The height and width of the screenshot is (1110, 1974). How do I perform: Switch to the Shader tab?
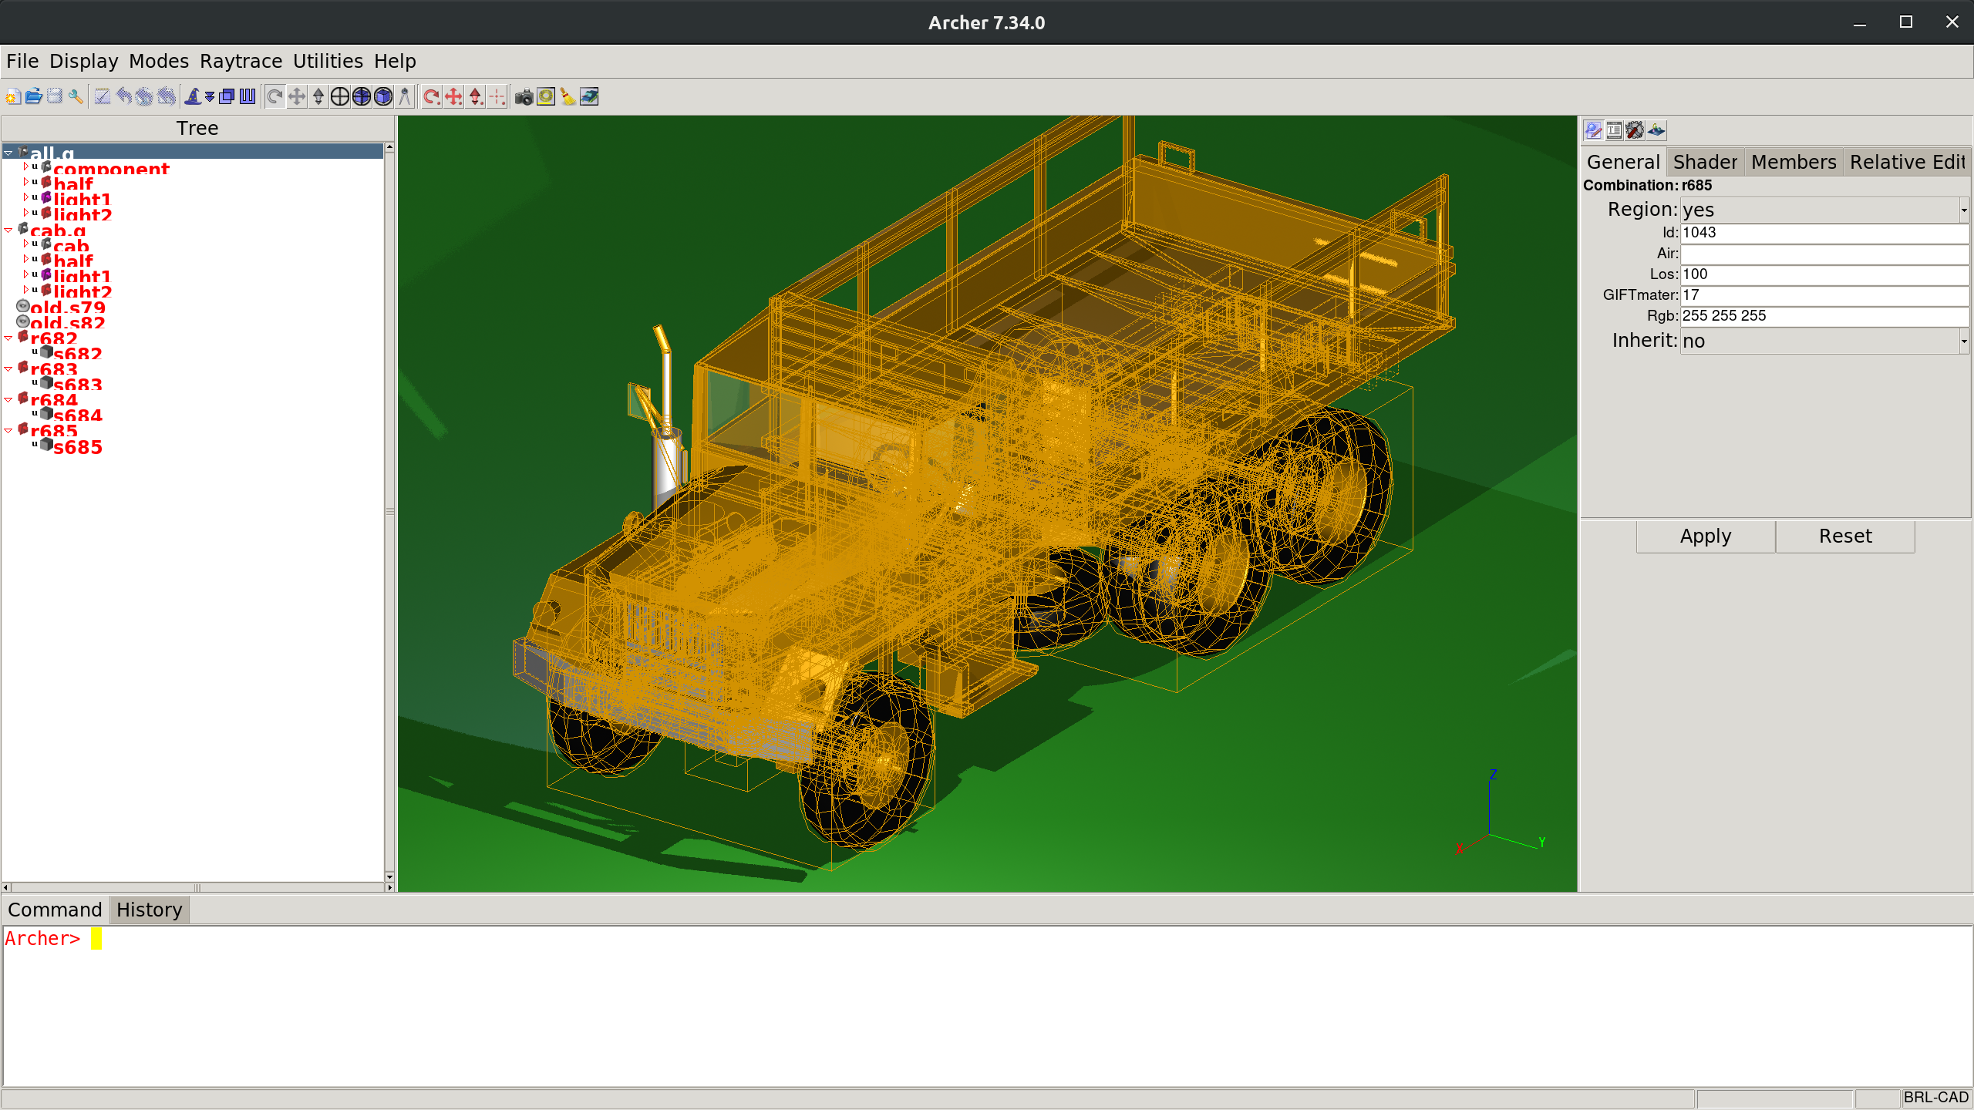tap(1705, 162)
